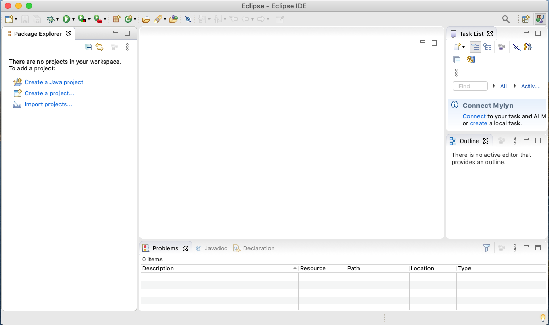
Task: Expand the 'All' working set arrow
Action: (x=494, y=86)
